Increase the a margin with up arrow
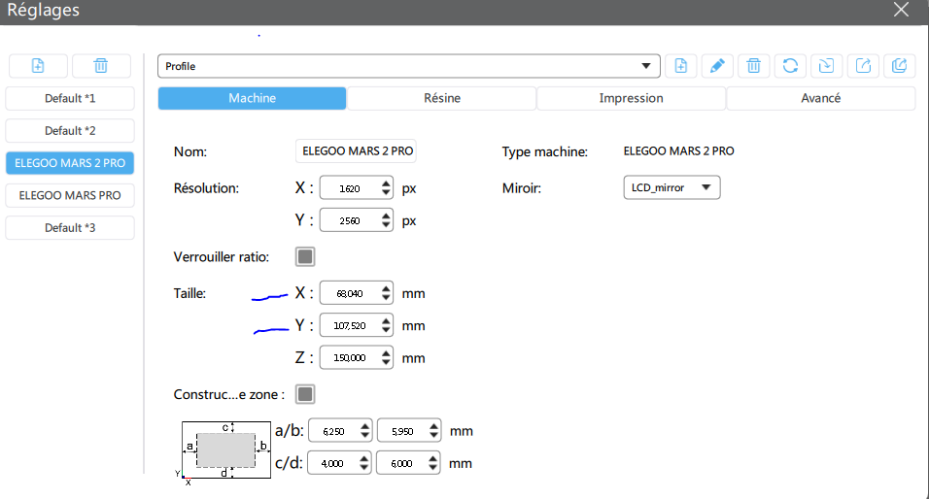929x499 pixels. click(365, 426)
